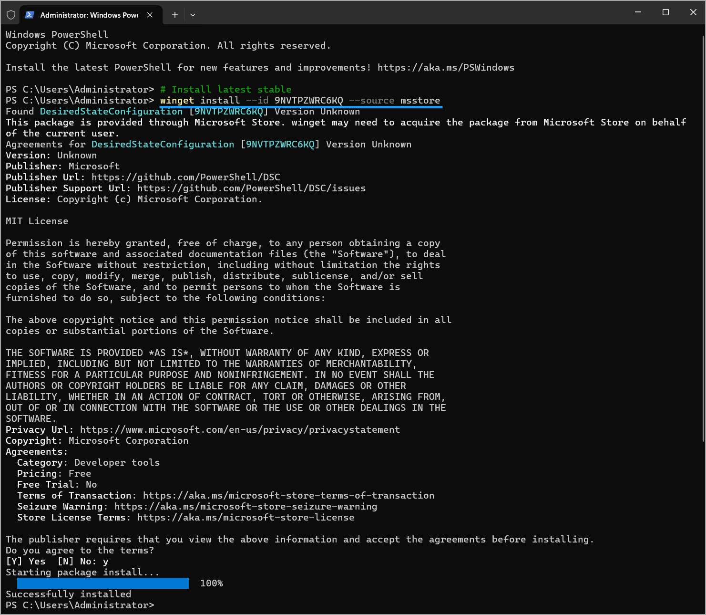This screenshot has height=615, width=706.
Task: Click the '# Install latest stable' comment
Action: pyautogui.click(x=225, y=89)
